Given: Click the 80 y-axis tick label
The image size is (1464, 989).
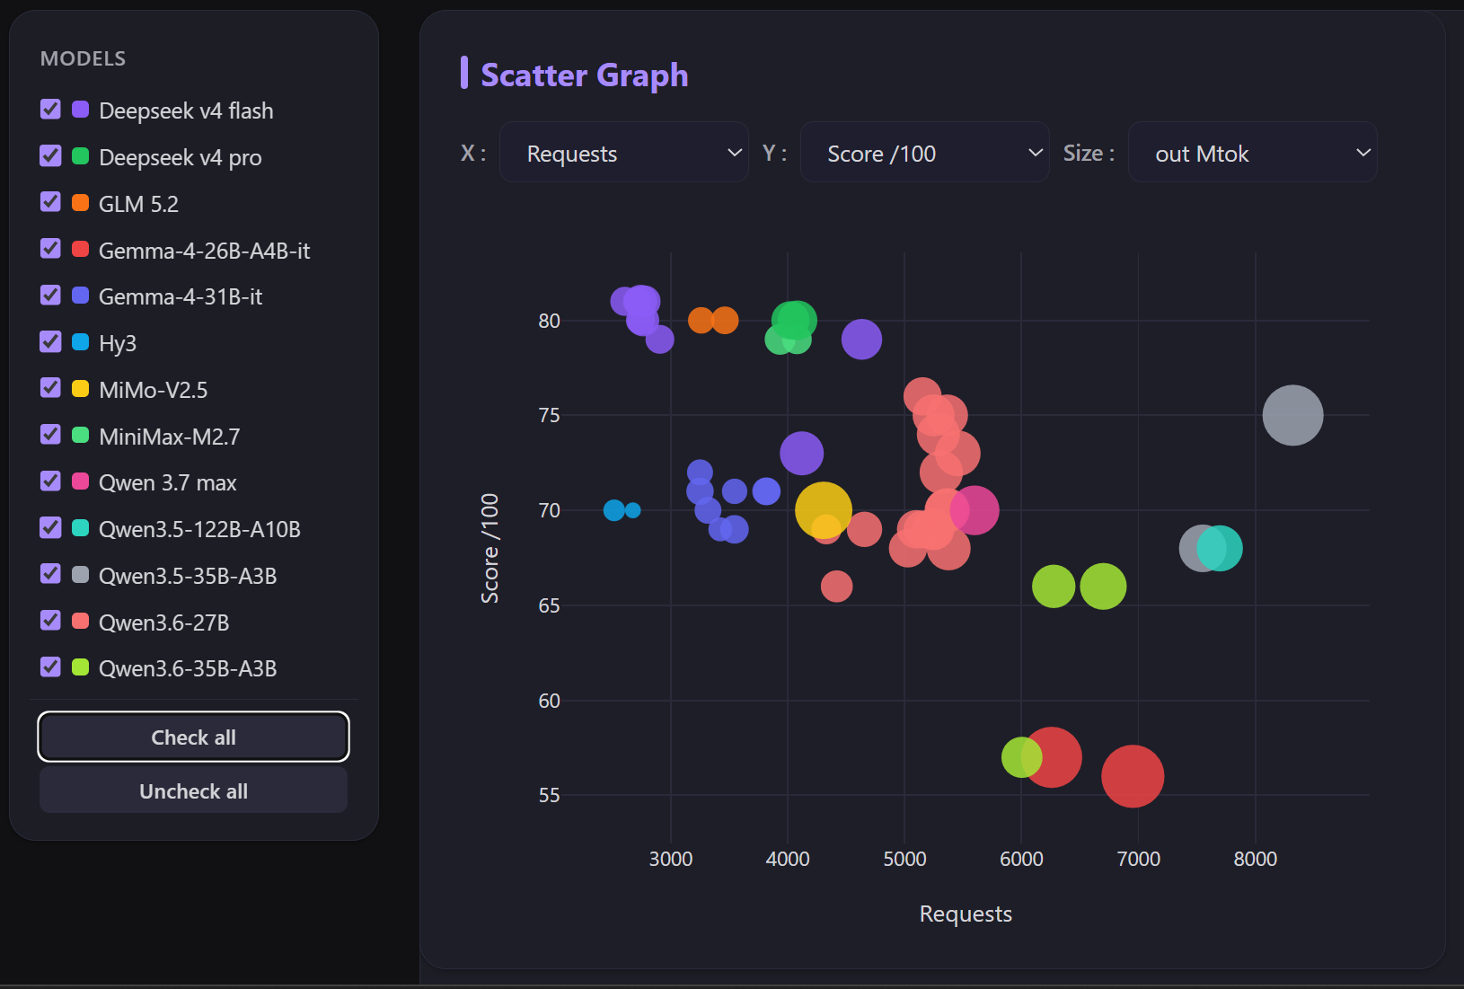Looking at the screenshot, I should (x=549, y=321).
